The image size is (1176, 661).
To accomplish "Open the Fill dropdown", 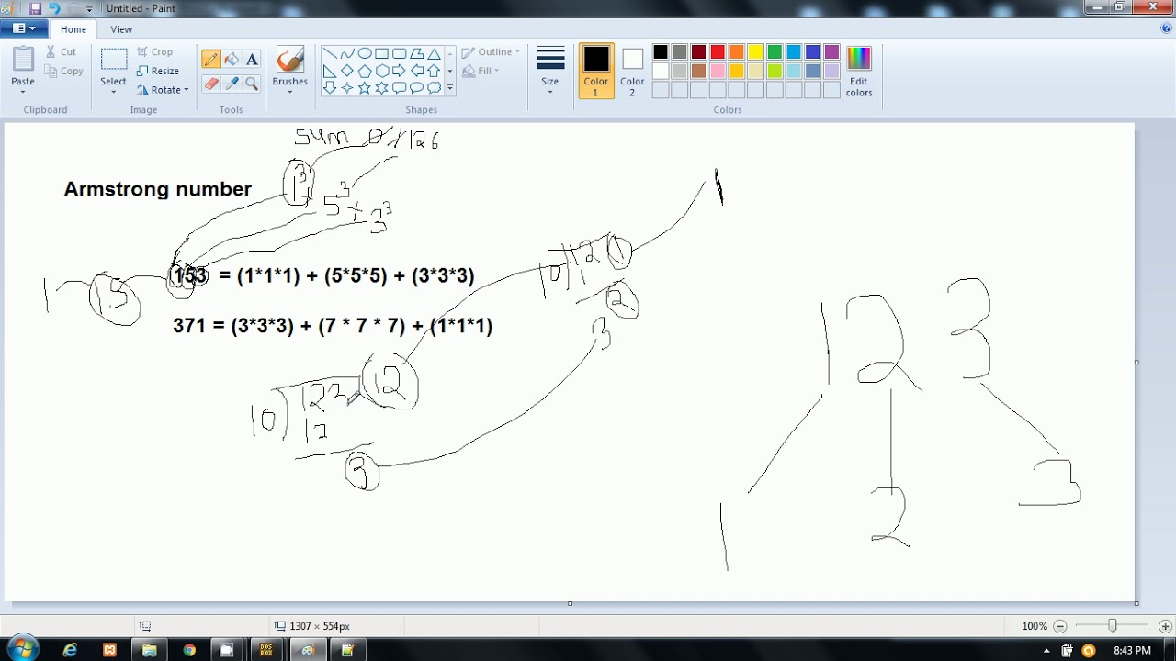I will pyautogui.click(x=481, y=71).
